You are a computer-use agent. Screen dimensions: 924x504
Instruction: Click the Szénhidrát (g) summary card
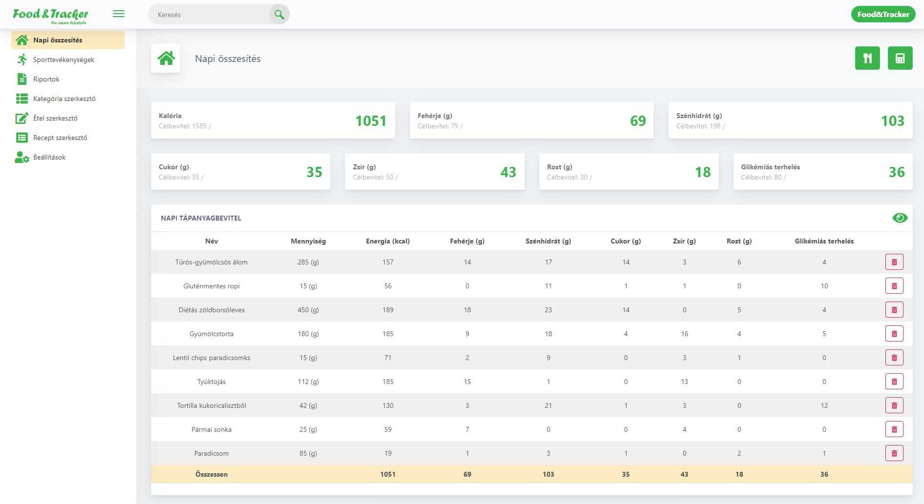click(x=790, y=120)
